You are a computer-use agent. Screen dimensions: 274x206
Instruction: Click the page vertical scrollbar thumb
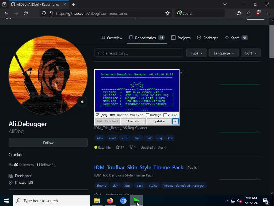coord(272,41)
